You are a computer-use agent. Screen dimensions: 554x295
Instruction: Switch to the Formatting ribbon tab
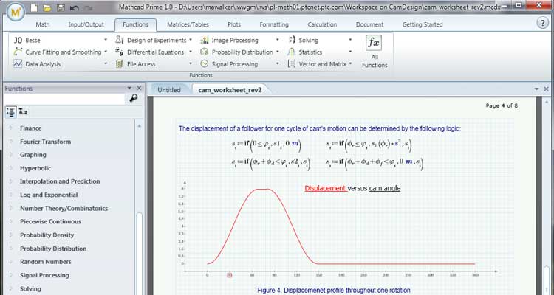tap(274, 24)
